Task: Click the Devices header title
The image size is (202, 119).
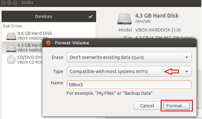Action: 44,16
